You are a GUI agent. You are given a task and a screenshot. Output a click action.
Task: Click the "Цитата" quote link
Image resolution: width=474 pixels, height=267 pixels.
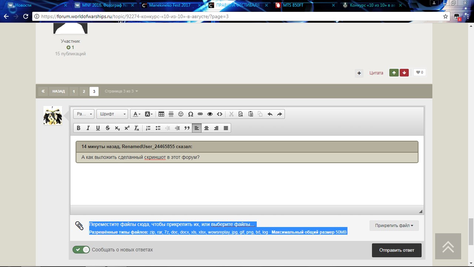pyautogui.click(x=376, y=73)
